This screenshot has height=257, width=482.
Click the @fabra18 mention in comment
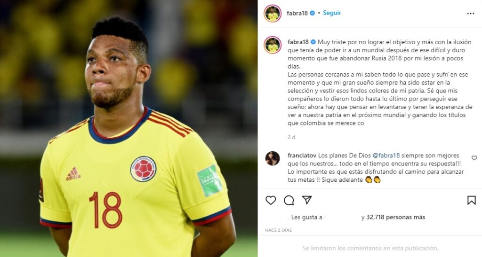tap(386, 156)
